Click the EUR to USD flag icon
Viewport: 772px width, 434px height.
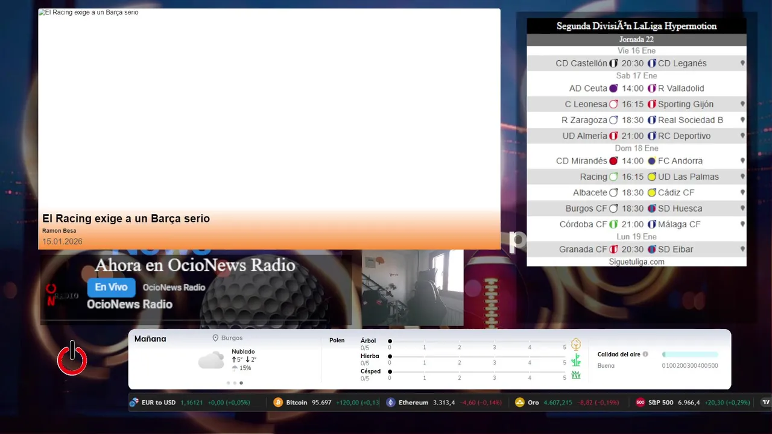pyautogui.click(x=134, y=403)
